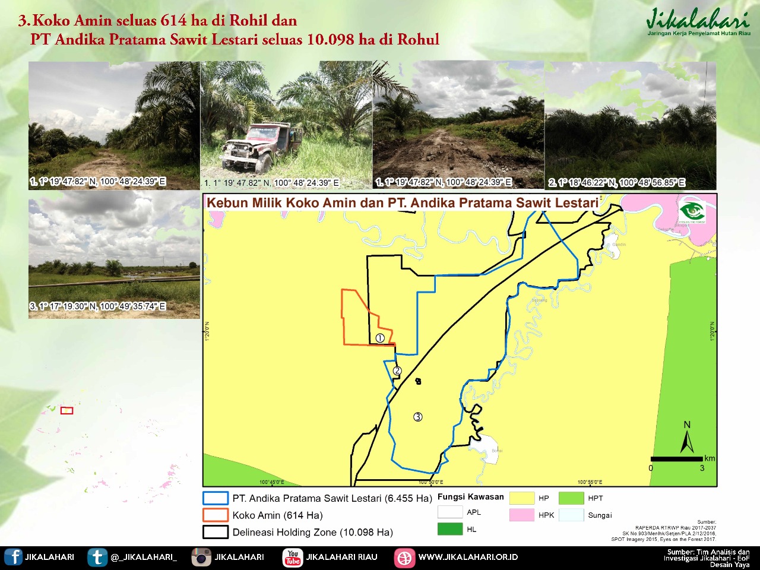Click the '100°55'0"E' longitude label

(590, 482)
